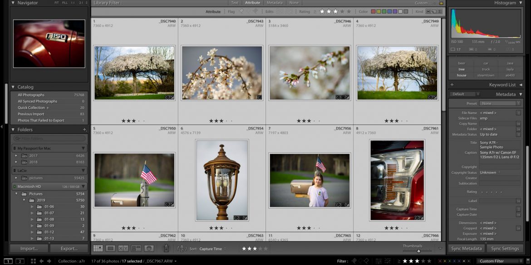Switch to Loupe view in the toolbar

[110, 248]
